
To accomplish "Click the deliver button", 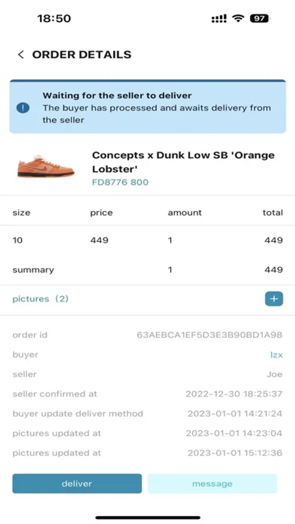I will 77,484.
